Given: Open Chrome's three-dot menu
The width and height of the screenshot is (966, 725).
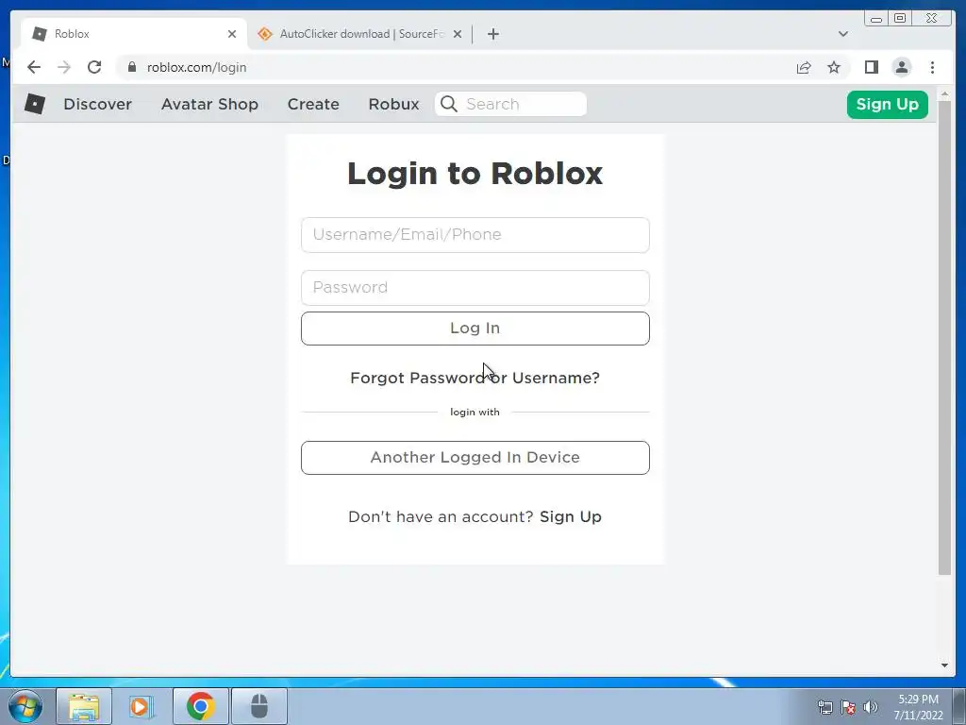Looking at the screenshot, I should [x=932, y=67].
